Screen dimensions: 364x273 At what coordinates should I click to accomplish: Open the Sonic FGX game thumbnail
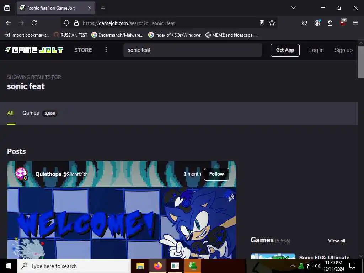(x=273, y=256)
